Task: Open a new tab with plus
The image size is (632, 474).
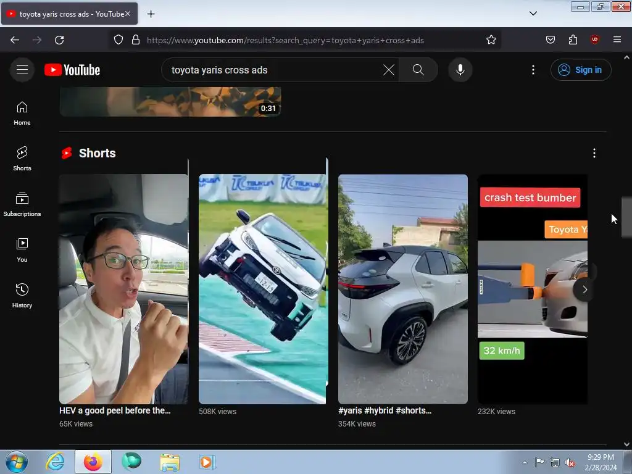Action: [x=151, y=14]
